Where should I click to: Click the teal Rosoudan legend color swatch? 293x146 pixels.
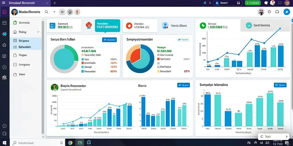(83, 71)
